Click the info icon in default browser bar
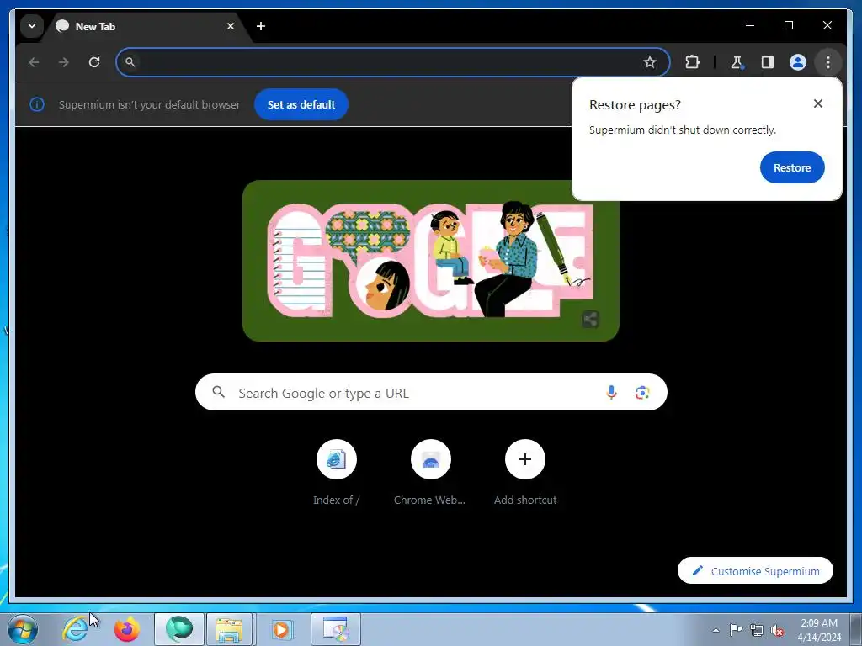Screen dimensions: 862x646 pyautogui.click(x=37, y=104)
